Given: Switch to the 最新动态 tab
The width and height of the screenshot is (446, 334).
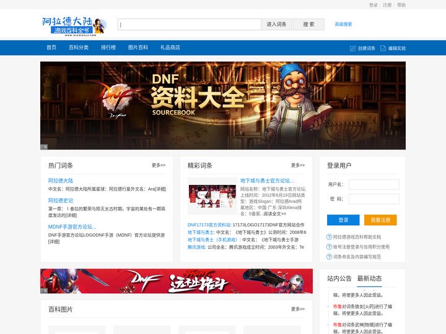Looking at the screenshot, I should [369, 278].
